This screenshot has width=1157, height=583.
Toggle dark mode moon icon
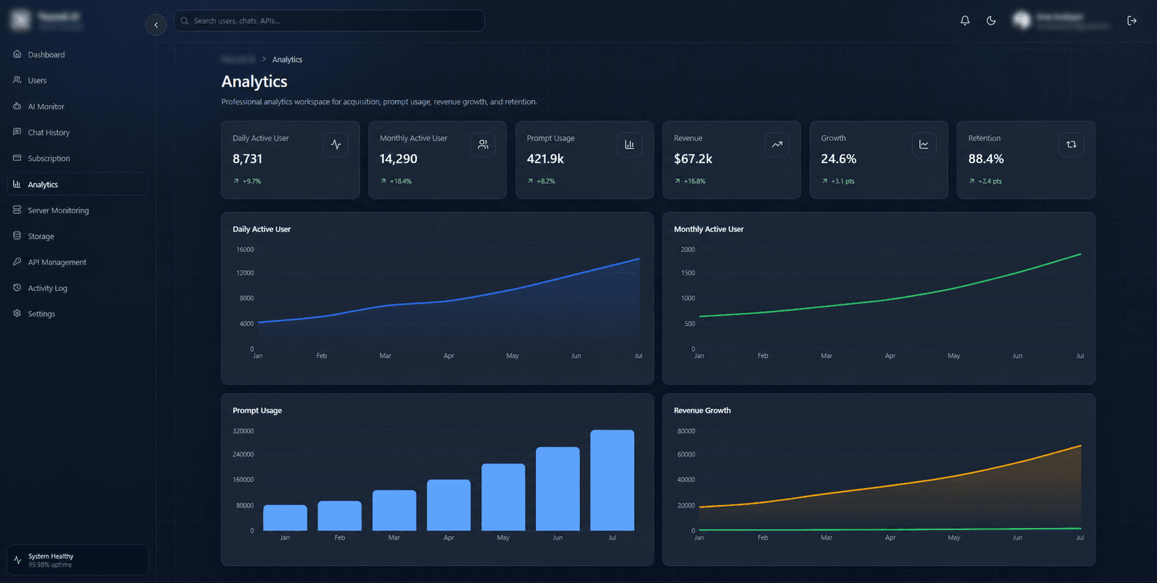point(991,20)
